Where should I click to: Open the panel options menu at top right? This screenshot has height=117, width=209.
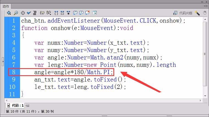(x=205, y=6)
